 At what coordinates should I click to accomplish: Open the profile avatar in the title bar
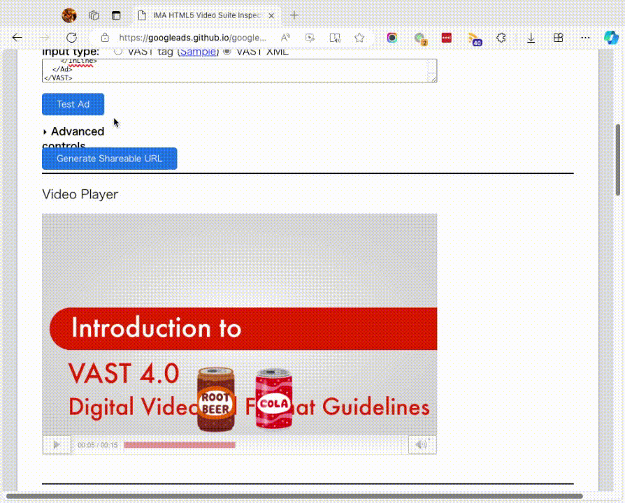pos(69,15)
